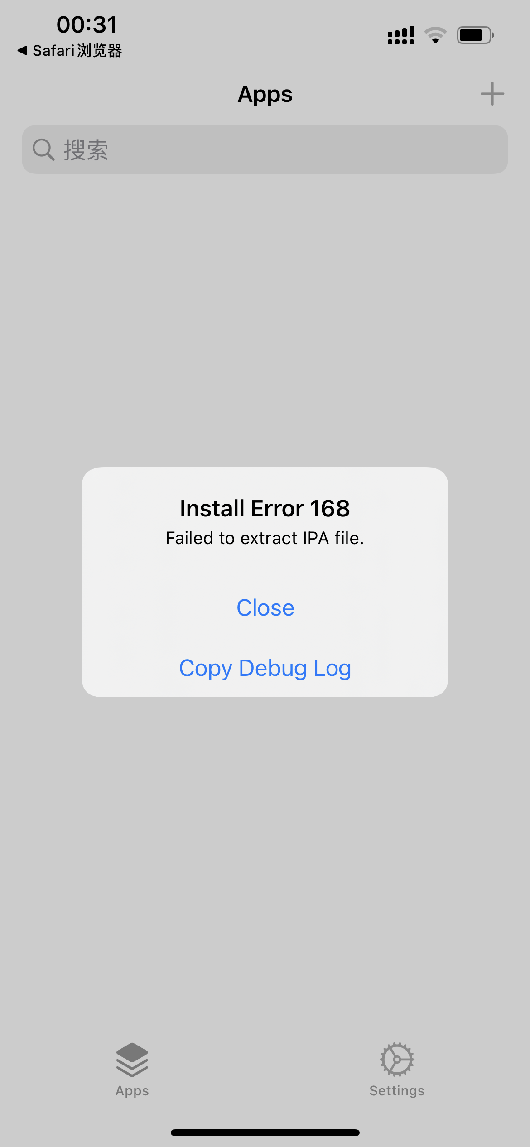Tap the Apps tab label text

(x=132, y=1091)
